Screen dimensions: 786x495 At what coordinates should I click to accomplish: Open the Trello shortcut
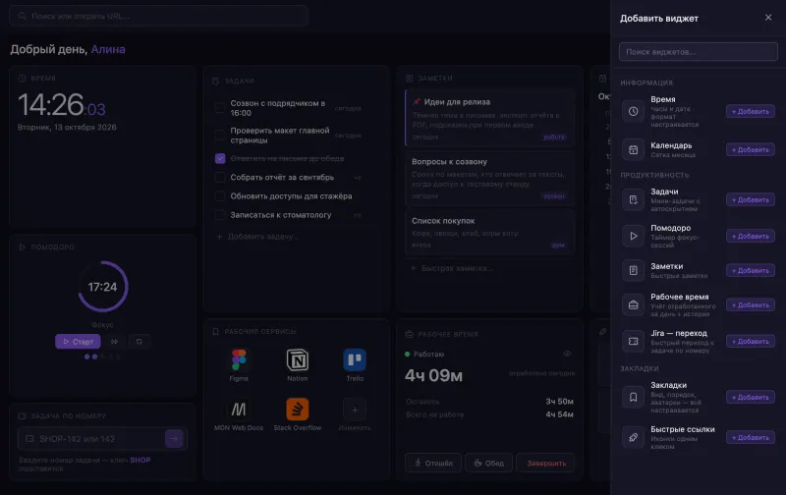click(x=355, y=365)
